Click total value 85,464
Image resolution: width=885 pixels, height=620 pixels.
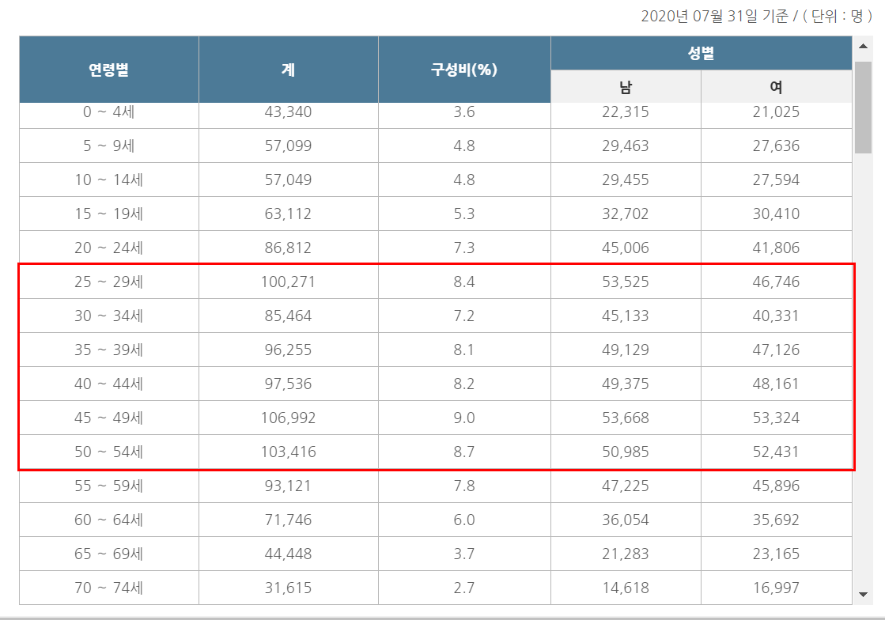point(289,316)
